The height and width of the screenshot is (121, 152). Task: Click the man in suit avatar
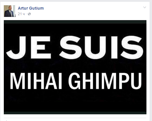(10, 11)
